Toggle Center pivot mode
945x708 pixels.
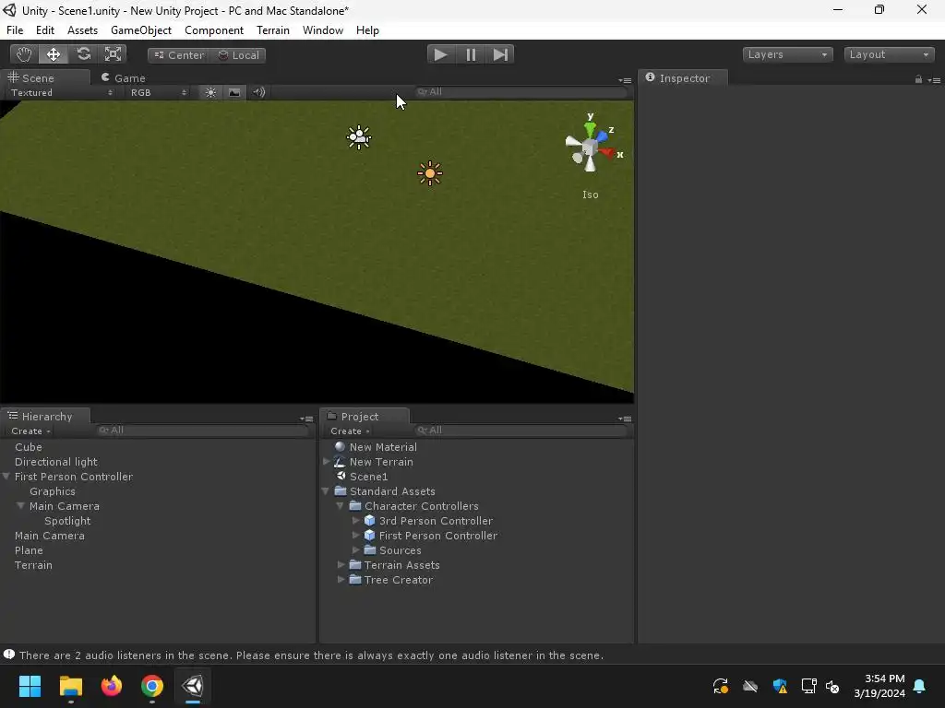click(x=178, y=54)
